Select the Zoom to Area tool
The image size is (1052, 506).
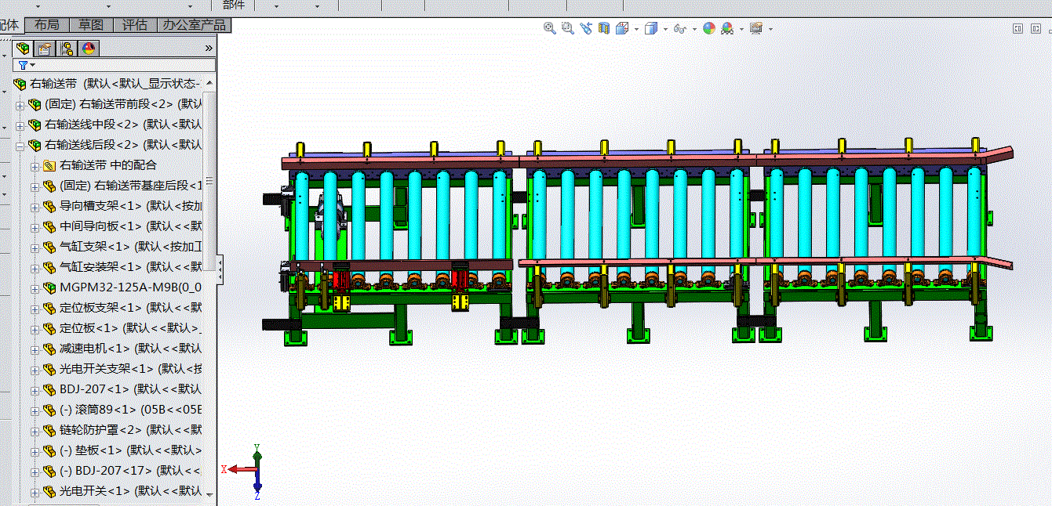(x=568, y=28)
